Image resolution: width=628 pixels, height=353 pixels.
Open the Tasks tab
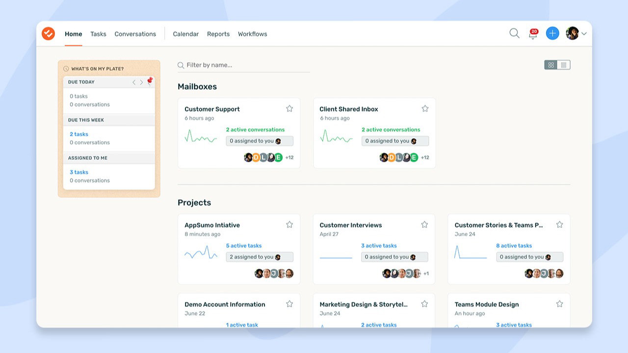[98, 34]
